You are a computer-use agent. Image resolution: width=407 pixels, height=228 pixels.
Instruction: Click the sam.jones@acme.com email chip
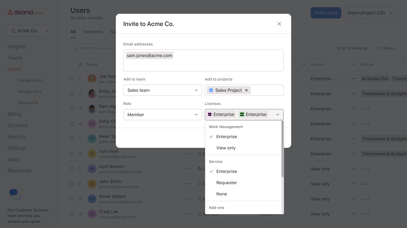(149, 55)
